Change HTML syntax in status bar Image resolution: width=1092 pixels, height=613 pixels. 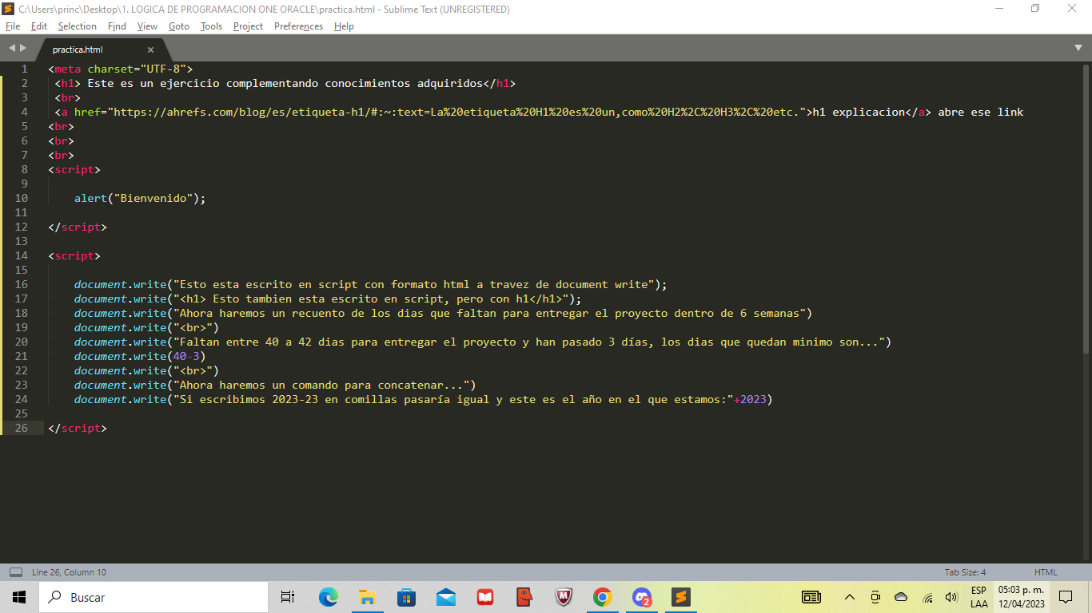click(1046, 572)
